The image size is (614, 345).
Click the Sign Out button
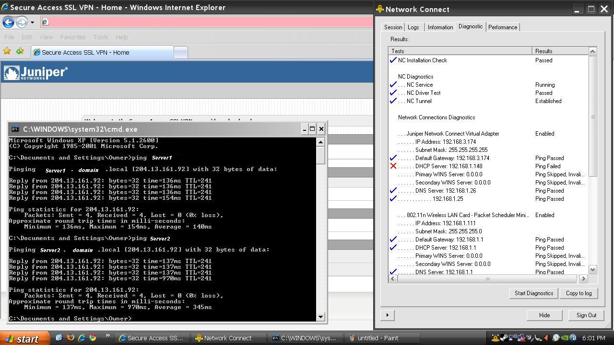pyautogui.click(x=586, y=315)
